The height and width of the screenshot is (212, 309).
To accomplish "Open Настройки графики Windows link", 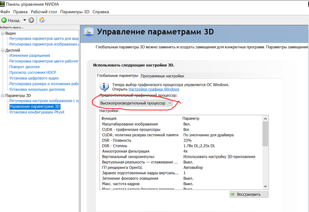I will point(154,89).
